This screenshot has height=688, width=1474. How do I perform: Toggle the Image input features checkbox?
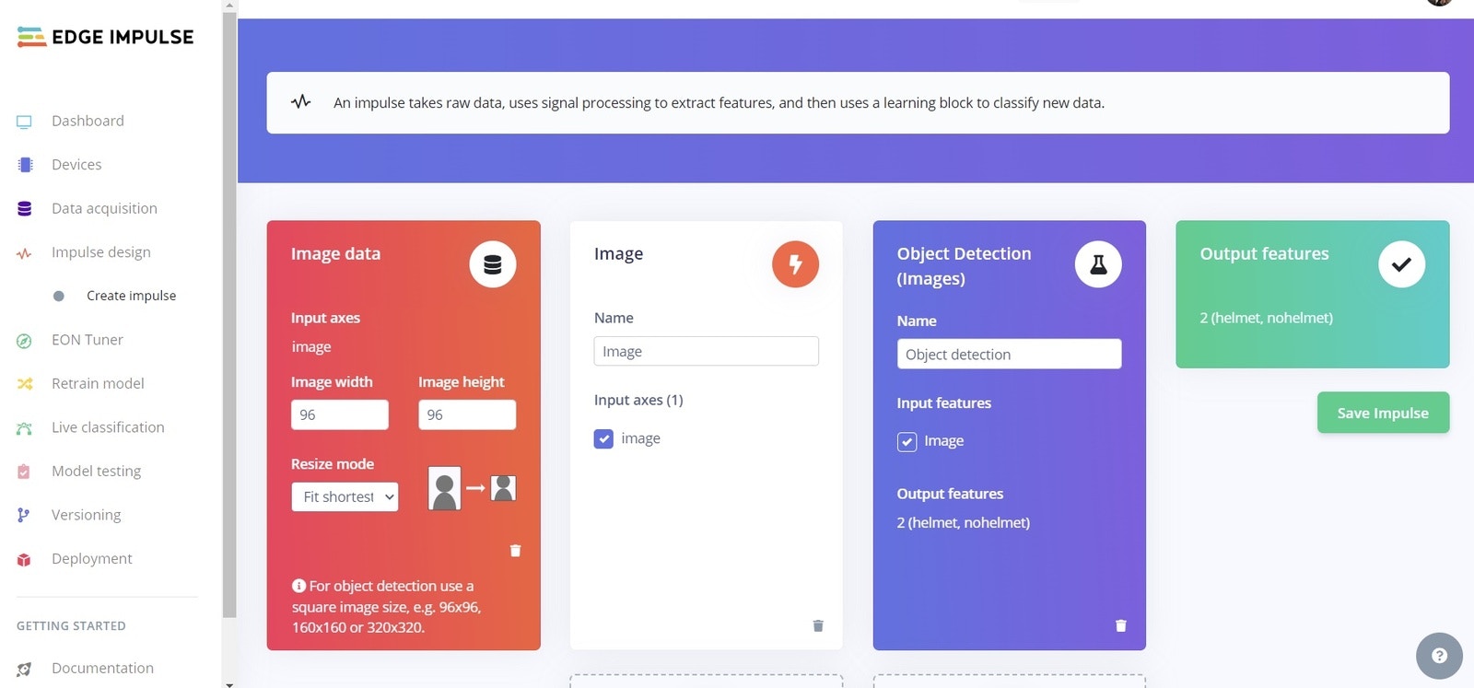[907, 442]
